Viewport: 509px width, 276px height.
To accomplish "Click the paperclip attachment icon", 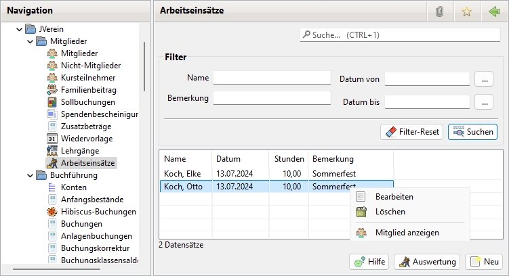I will point(439,11).
